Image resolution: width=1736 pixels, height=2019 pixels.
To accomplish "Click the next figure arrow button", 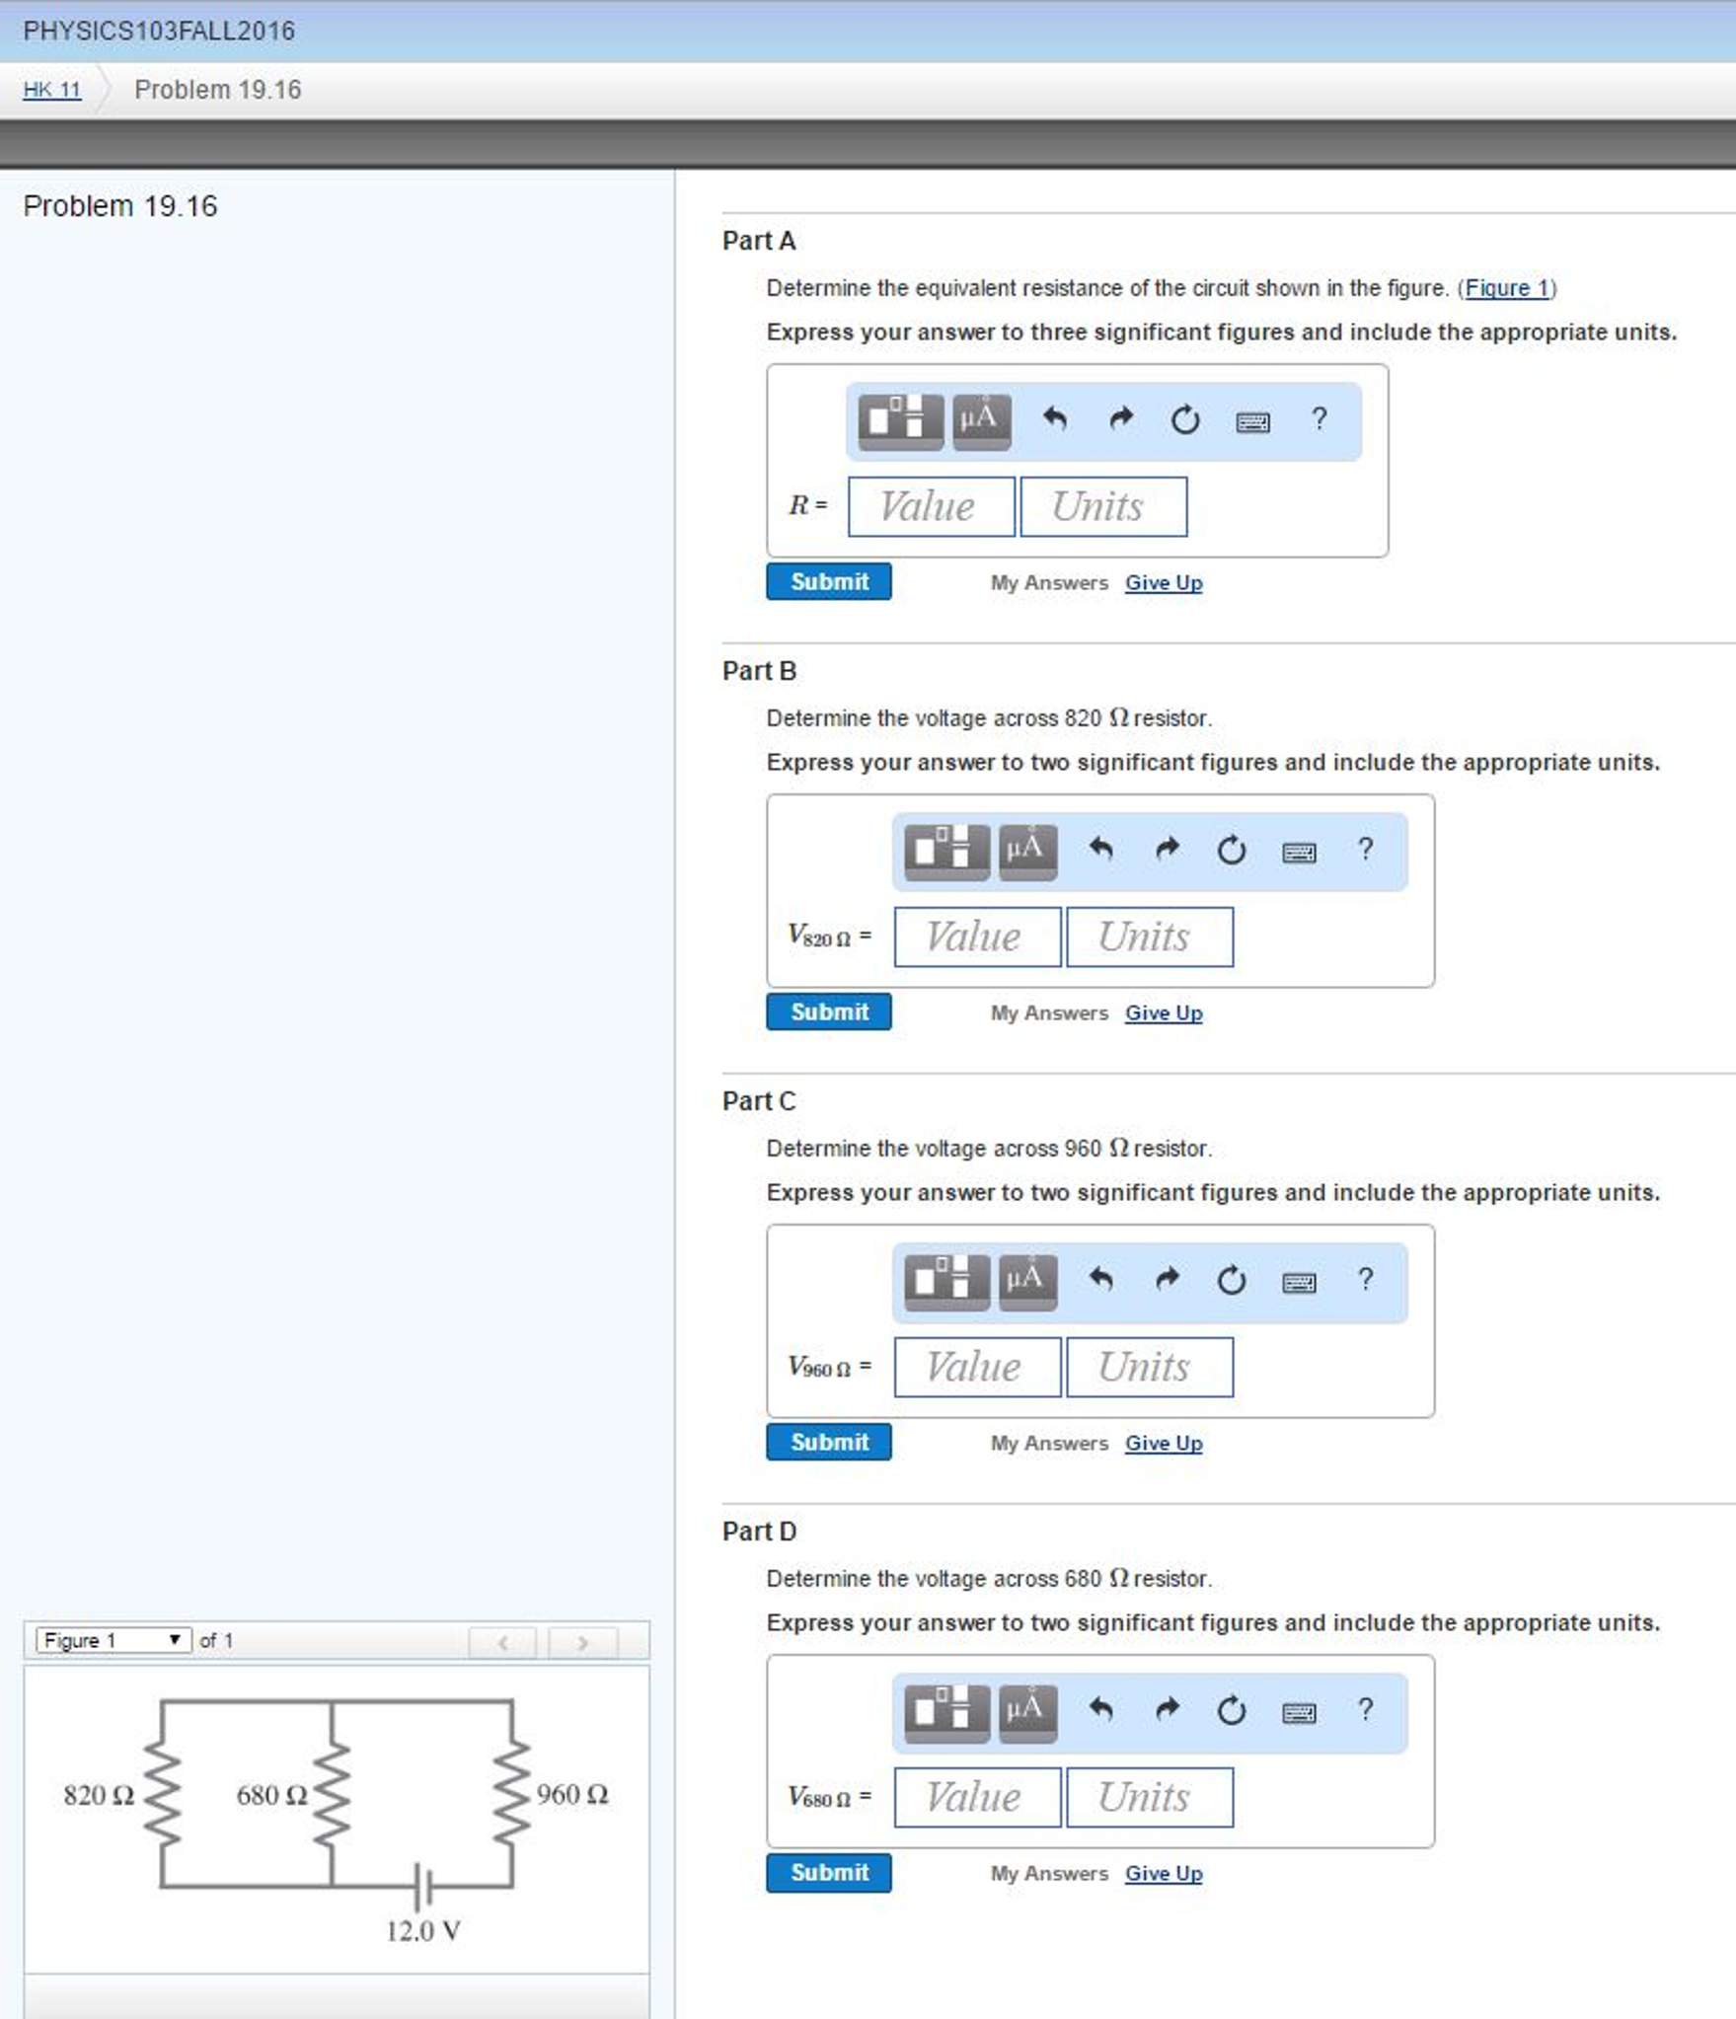I will (582, 1641).
